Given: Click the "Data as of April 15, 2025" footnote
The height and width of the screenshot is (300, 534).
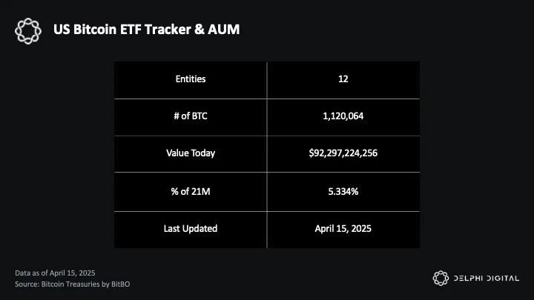Looking at the screenshot, I should click(x=55, y=273).
